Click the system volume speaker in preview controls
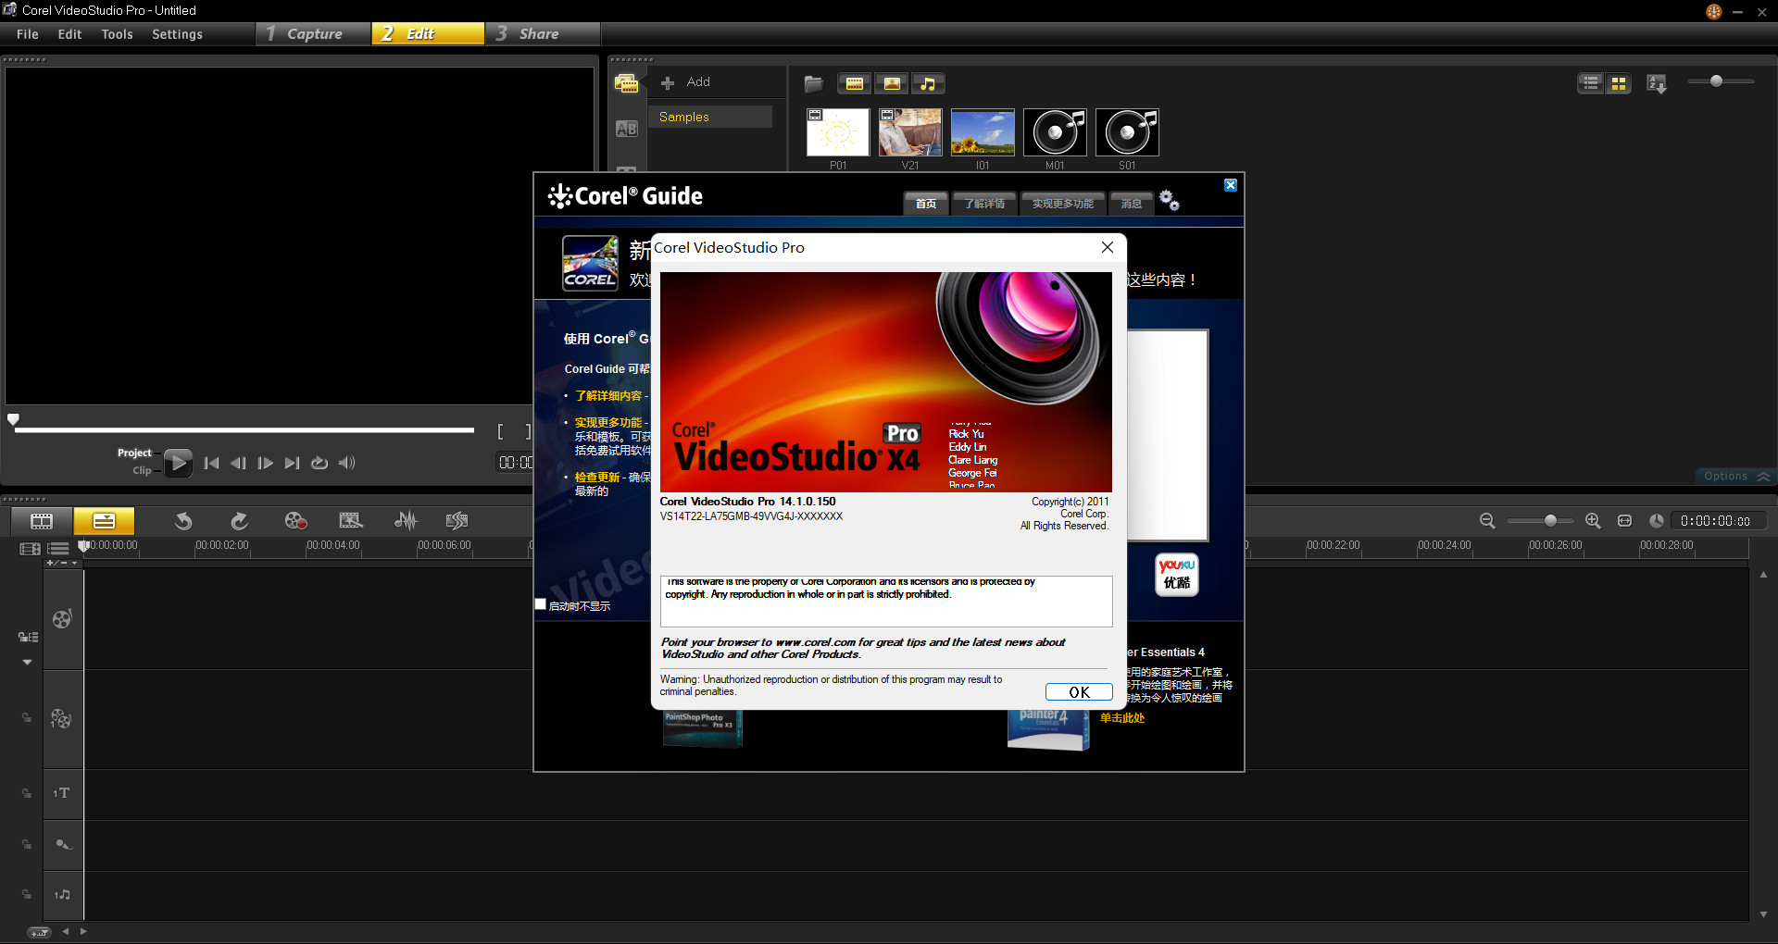This screenshot has height=944, width=1778. (x=346, y=463)
